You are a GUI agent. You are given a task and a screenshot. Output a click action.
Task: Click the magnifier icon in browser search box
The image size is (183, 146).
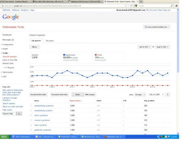[172, 6]
